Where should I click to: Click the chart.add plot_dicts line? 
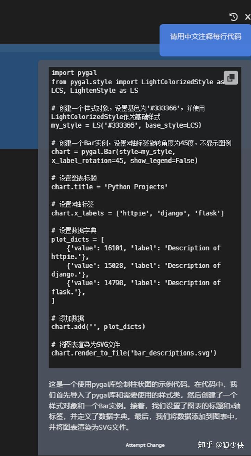[98, 327]
